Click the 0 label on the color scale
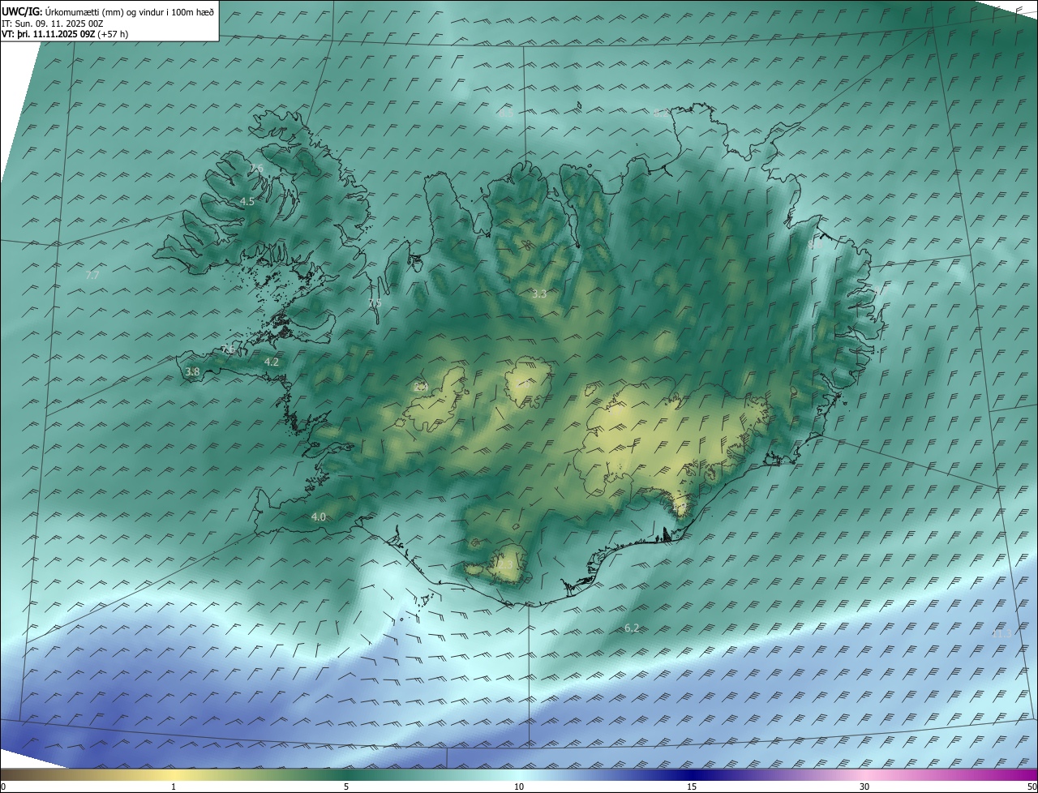The image size is (1038, 793). pos(3,787)
